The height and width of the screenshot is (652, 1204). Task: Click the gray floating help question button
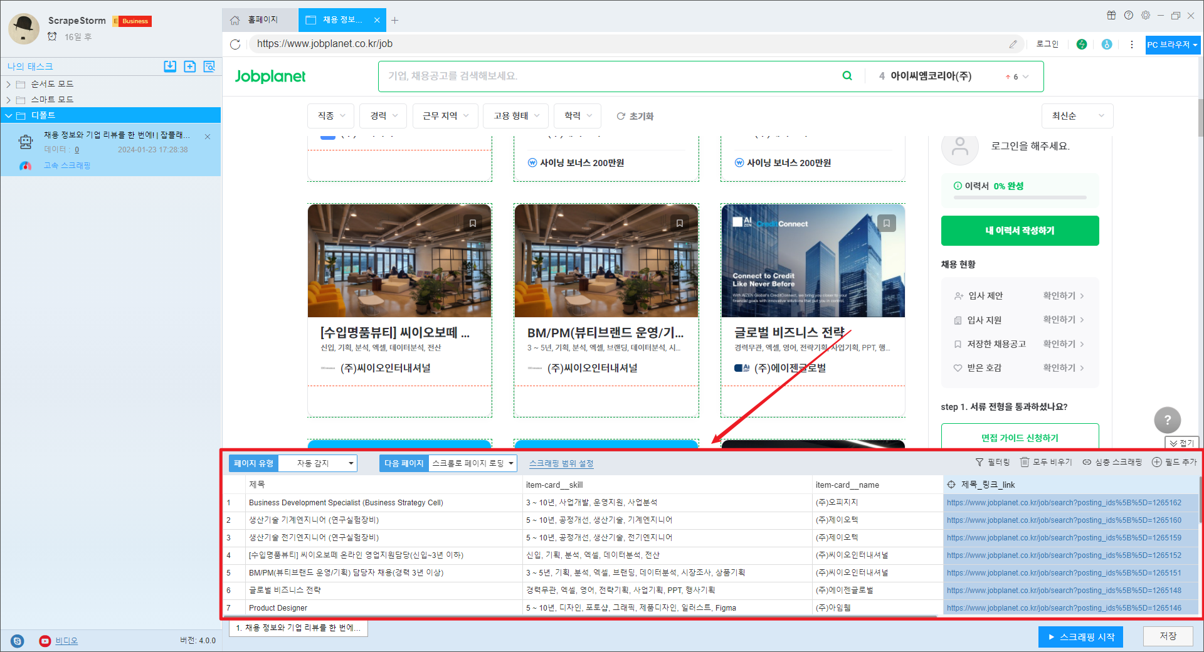click(x=1167, y=420)
